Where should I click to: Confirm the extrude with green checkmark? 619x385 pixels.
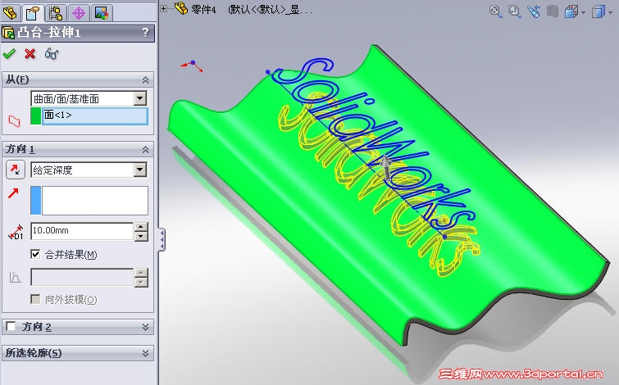coord(9,53)
